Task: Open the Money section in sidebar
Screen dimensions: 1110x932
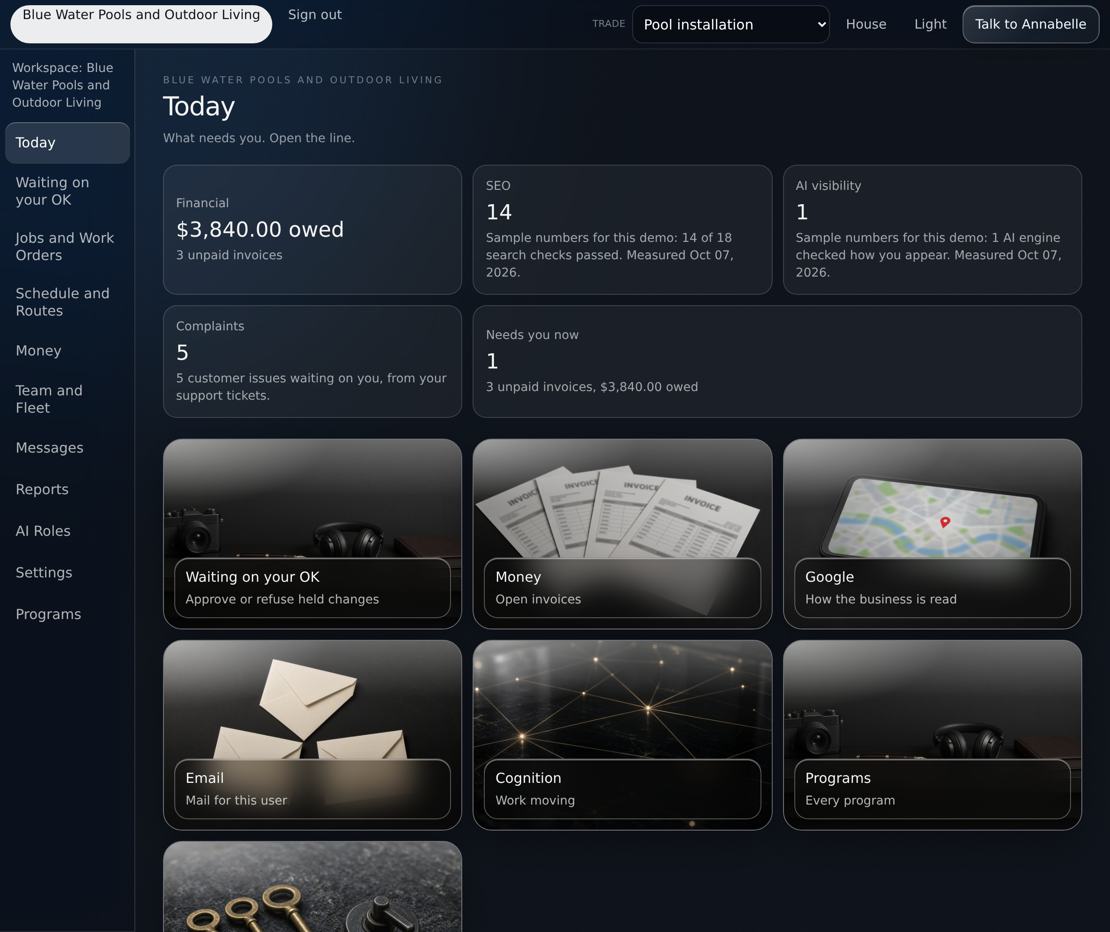Action: pos(68,351)
